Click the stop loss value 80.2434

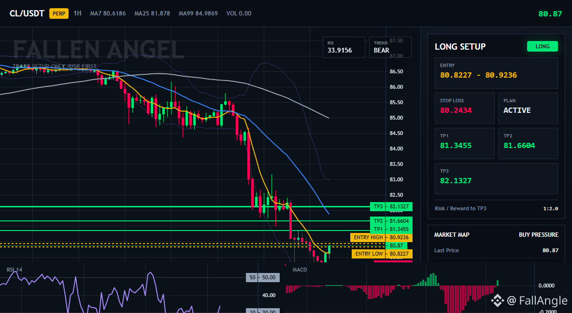[x=456, y=110]
